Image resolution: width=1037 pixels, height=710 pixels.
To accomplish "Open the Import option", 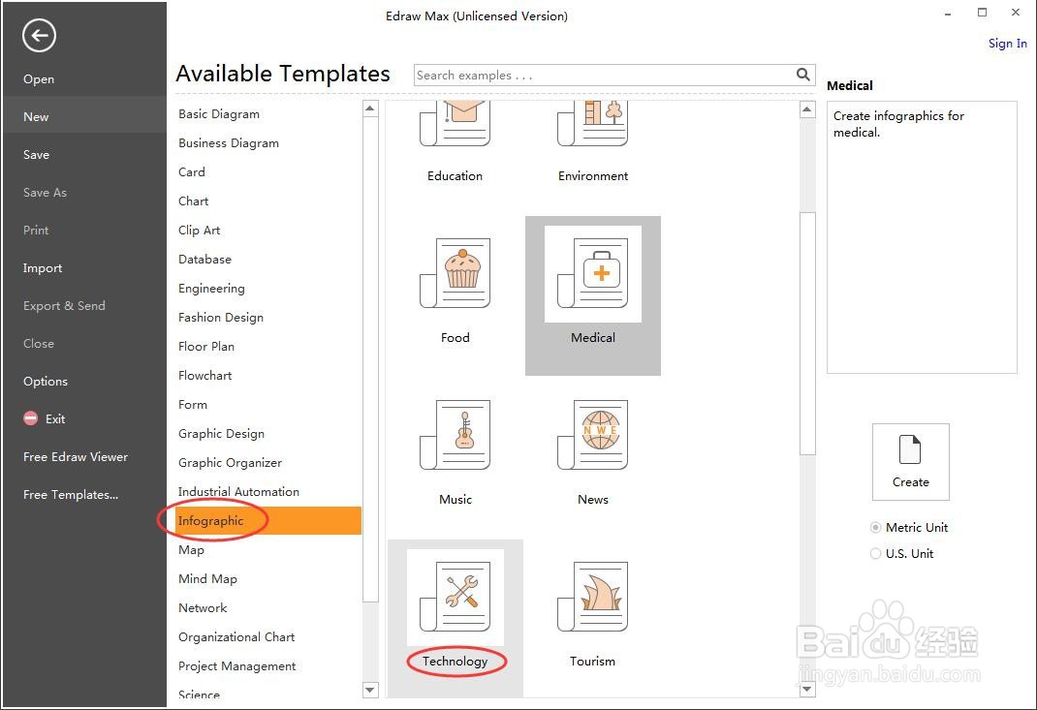I will click(x=43, y=267).
